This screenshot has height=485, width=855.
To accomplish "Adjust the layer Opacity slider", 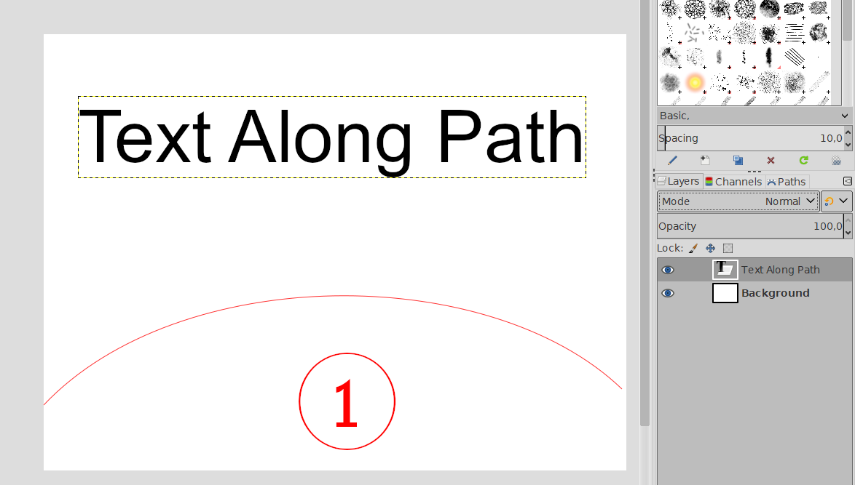I will click(x=750, y=226).
